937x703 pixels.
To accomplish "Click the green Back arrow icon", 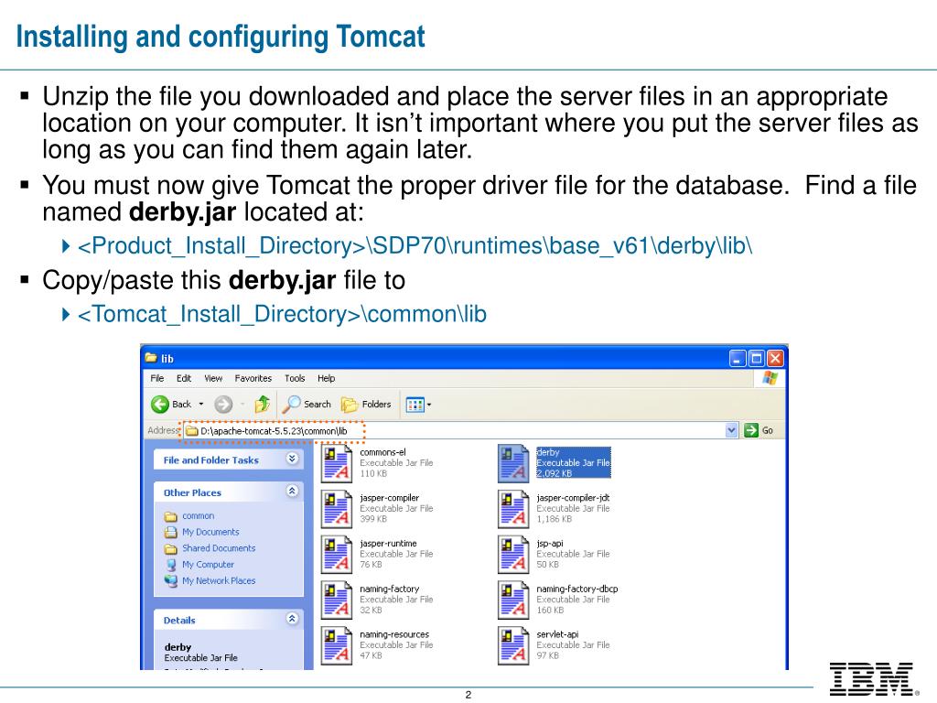I will point(160,405).
